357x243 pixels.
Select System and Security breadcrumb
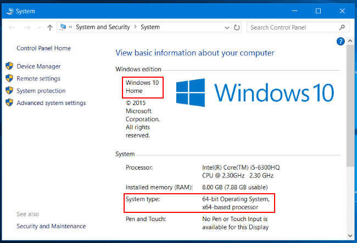(103, 27)
